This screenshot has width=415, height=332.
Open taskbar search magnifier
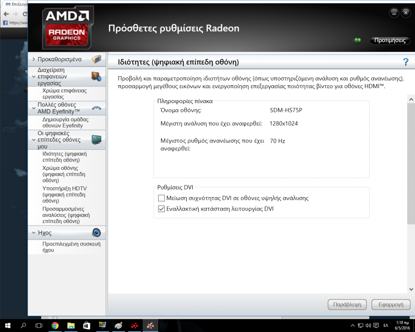(24, 325)
